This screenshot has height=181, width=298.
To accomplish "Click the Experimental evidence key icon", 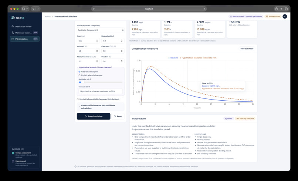I will [13, 161].
